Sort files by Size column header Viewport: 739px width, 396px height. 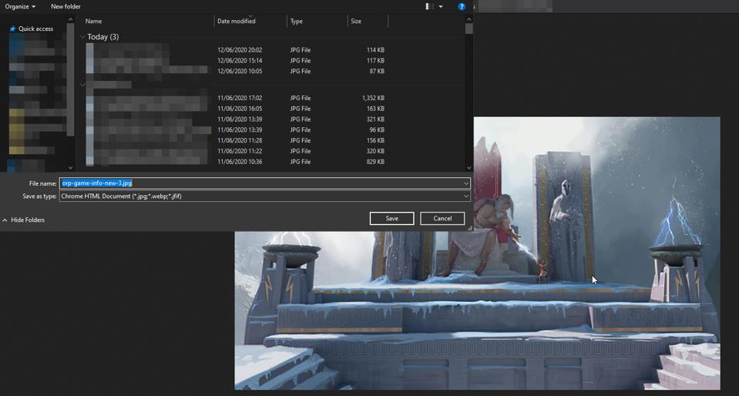tap(356, 22)
